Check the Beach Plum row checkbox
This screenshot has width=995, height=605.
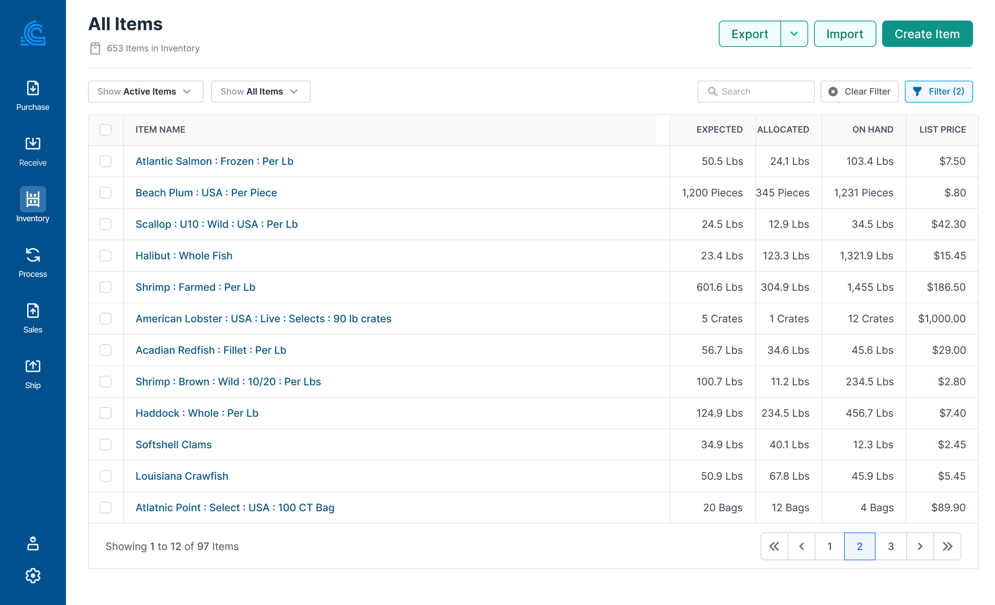[105, 193]
